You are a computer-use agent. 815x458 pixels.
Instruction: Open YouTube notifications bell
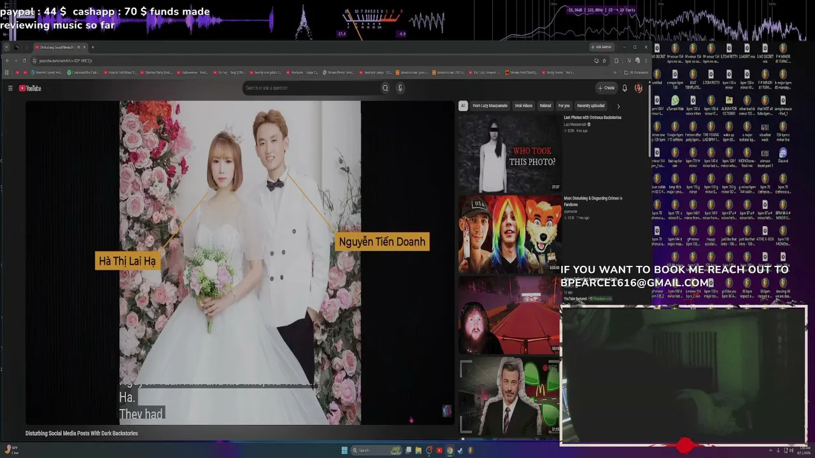click(x=625, y=88)
